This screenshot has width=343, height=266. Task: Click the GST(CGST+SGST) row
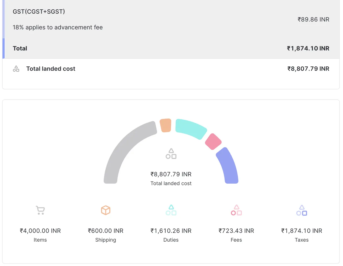(39, 12)
